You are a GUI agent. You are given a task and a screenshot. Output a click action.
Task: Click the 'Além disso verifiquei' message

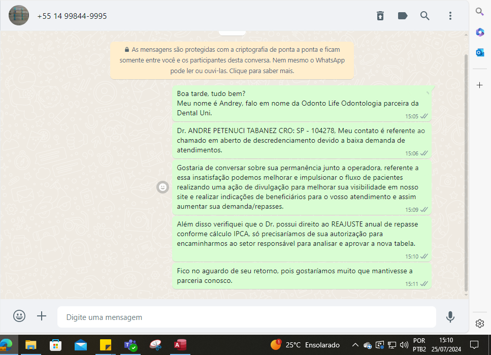tap(302, 239)
